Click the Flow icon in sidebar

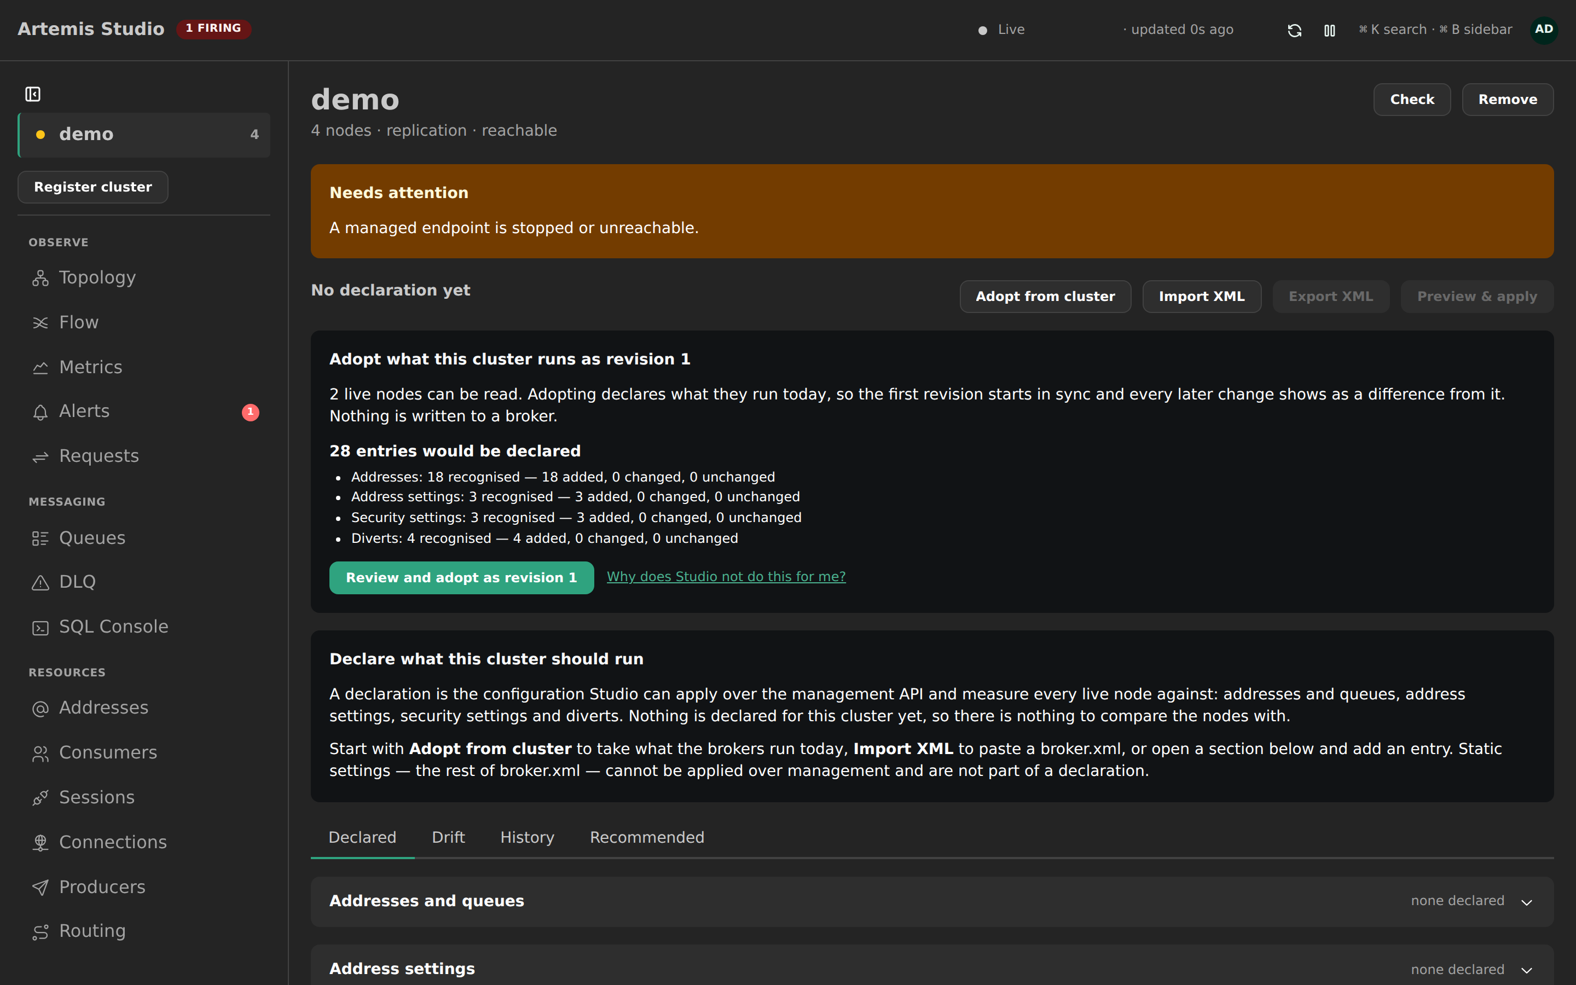[40, 323]
